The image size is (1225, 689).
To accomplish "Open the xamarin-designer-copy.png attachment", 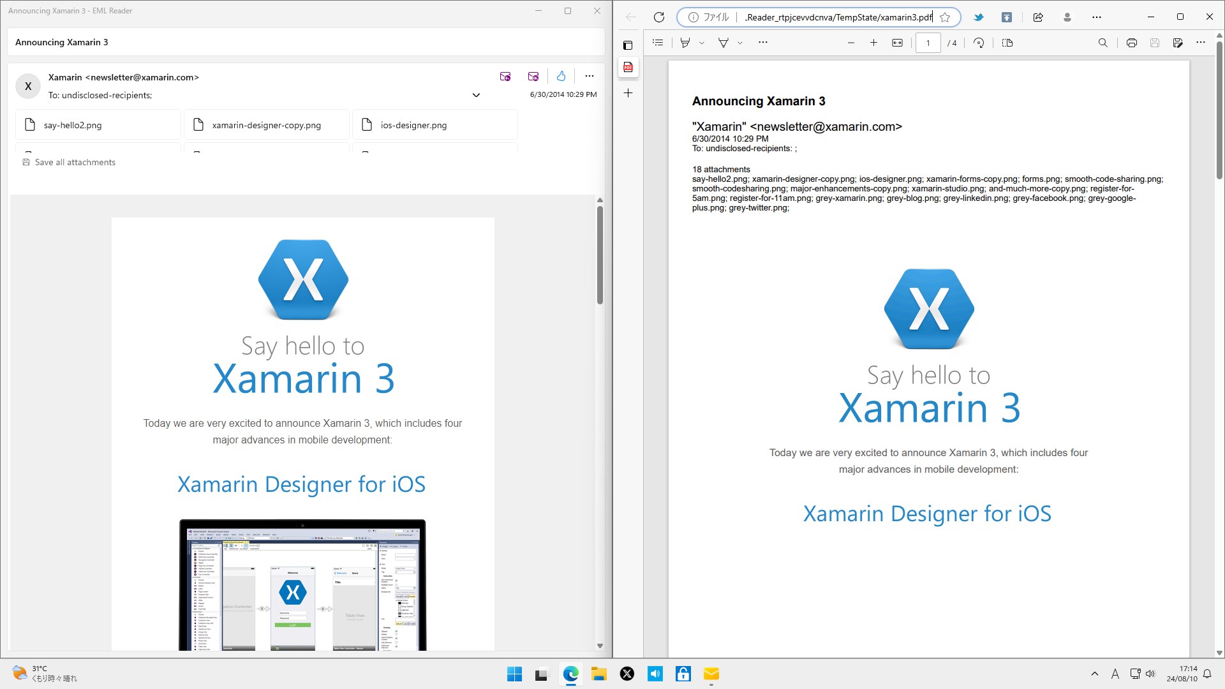I will pyautogui.click(x=266, y=125).
